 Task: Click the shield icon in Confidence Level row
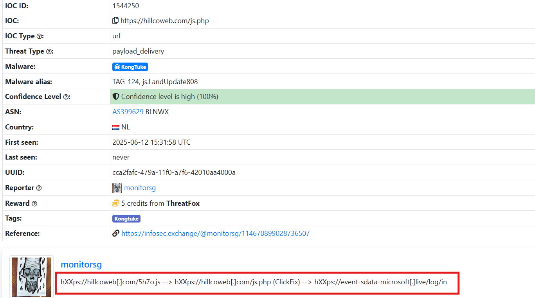click(x=115, y=97)
